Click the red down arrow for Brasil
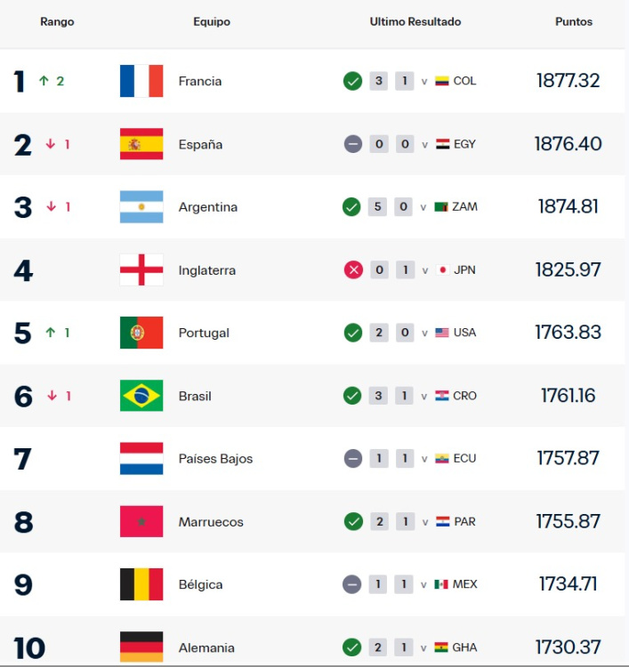 [51, 396]
